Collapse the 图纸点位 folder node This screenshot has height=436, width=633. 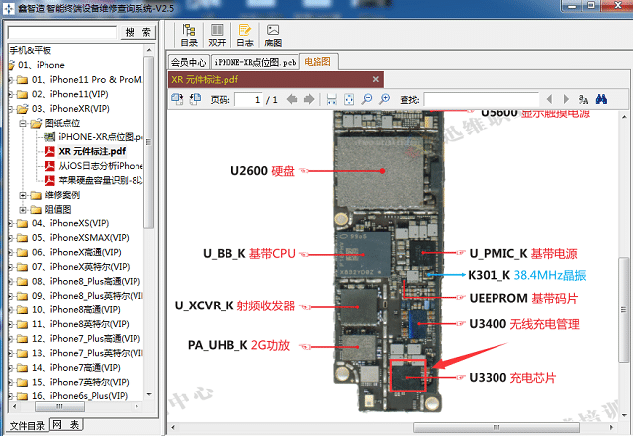(x=23, y=123)
